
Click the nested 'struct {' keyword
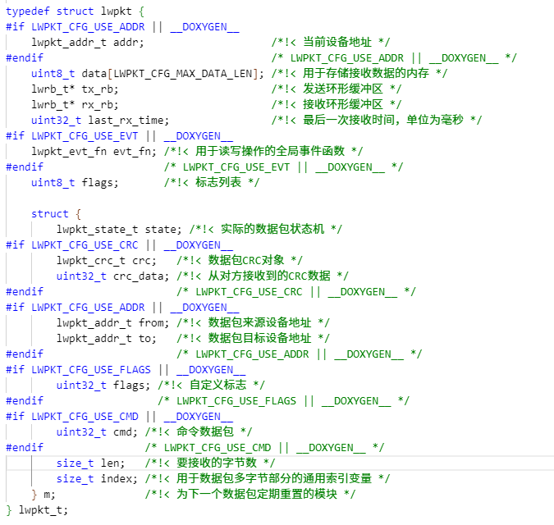(56, 214)
